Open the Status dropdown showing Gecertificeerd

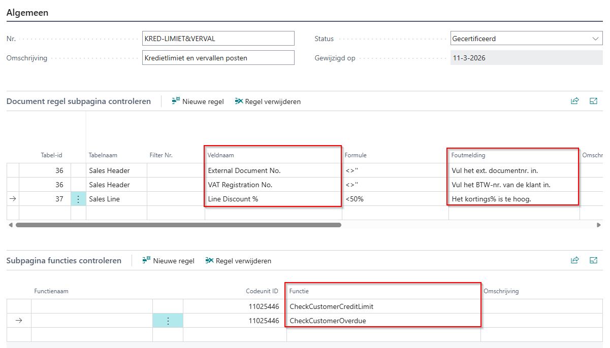[x=526, y=39]
